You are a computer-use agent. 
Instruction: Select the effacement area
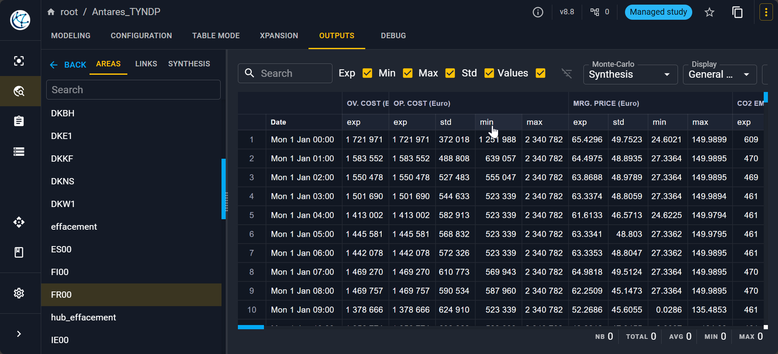point(131,227)
